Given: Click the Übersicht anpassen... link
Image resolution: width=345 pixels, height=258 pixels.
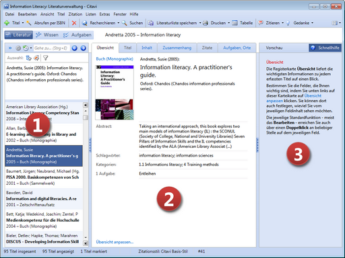Looking at the screenshot, I should point(115,242).
